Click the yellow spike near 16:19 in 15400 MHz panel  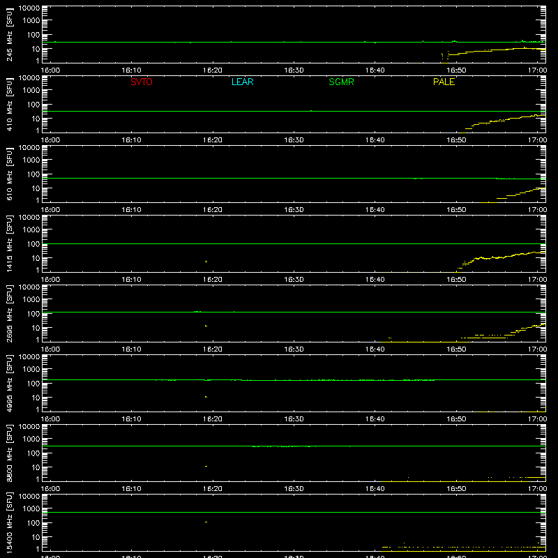pos(206,522)
